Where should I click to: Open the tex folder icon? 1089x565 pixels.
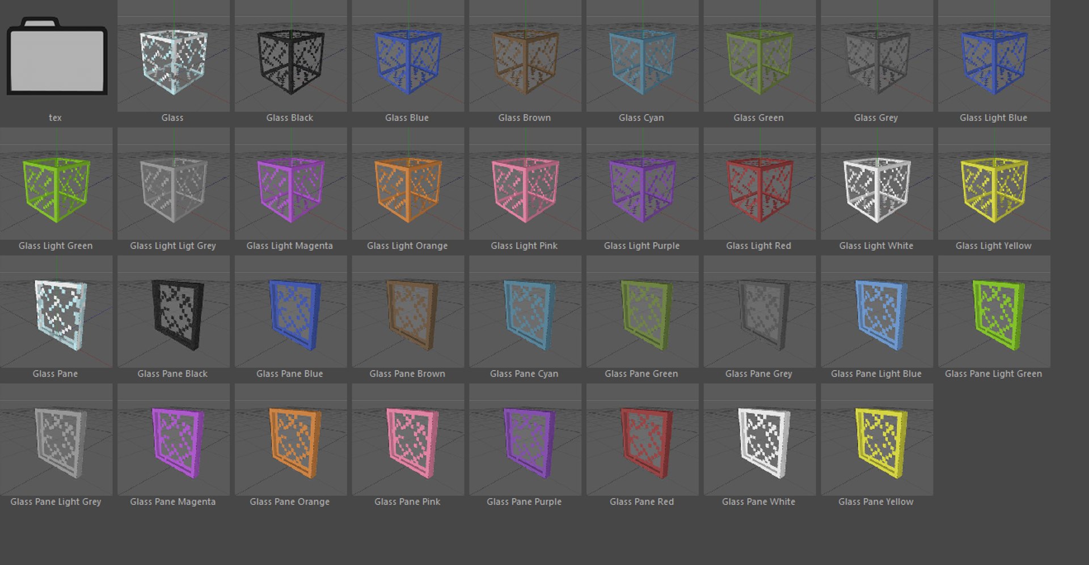click(x=57, y=56)
